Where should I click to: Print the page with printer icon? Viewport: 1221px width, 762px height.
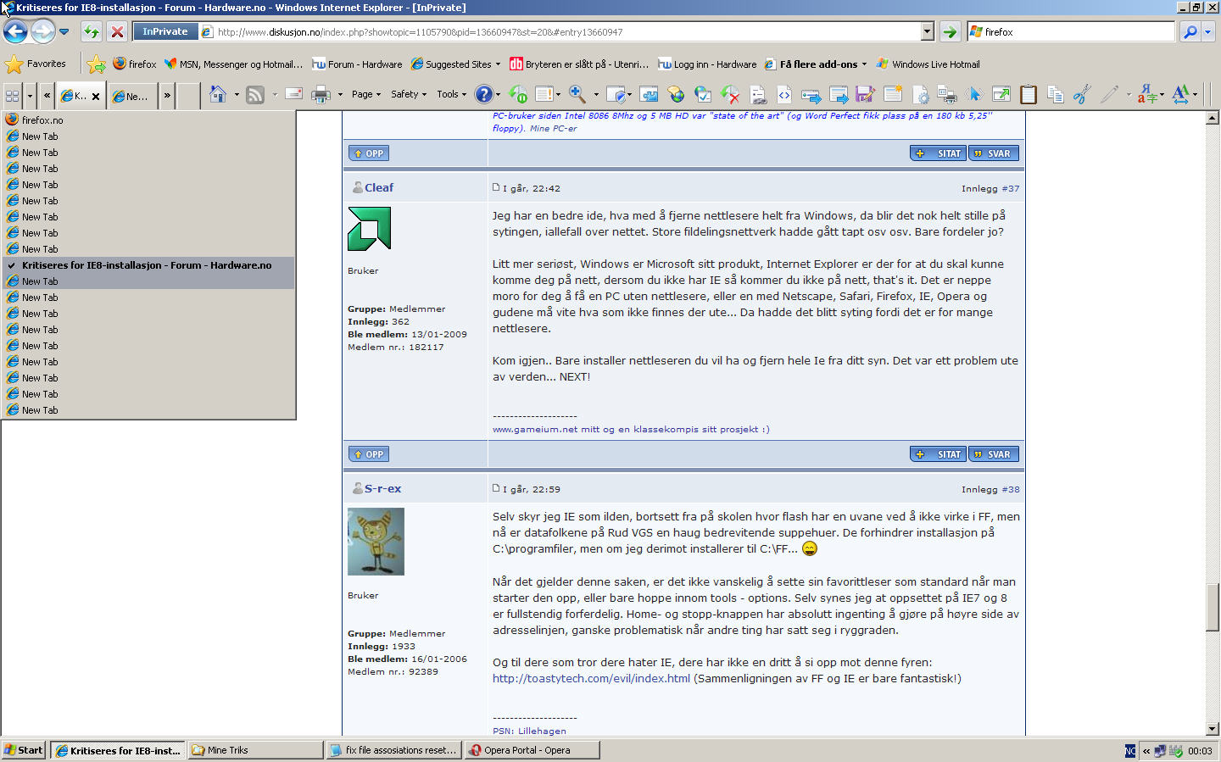[x=321, y=94]
